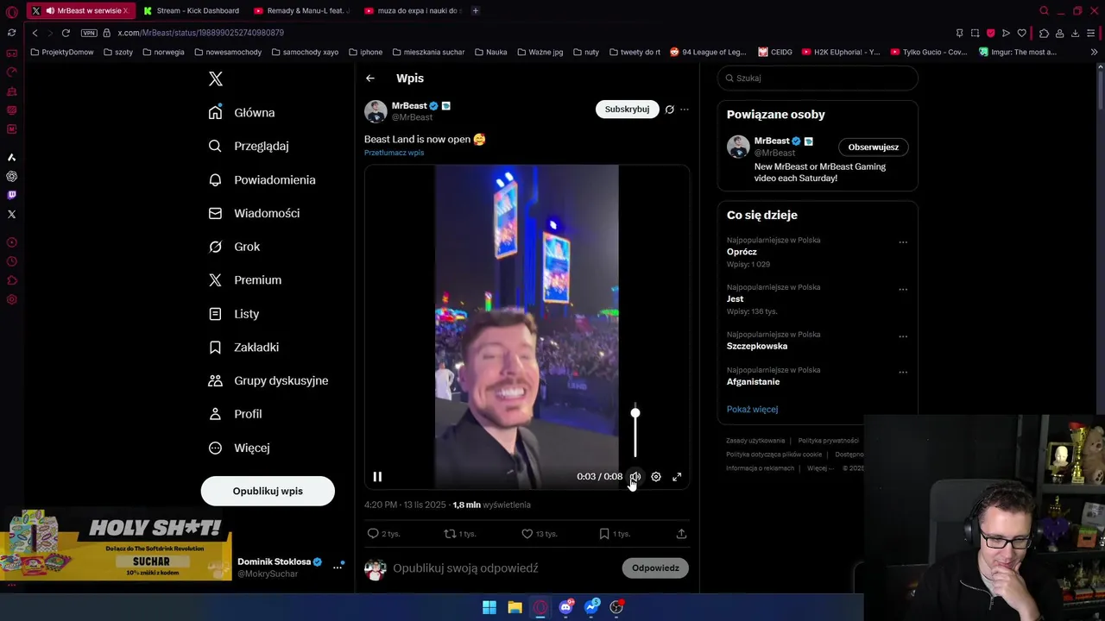The image size is (1105, 621).
Task: Click Szukaj search field
Action: tap(818, 78)
